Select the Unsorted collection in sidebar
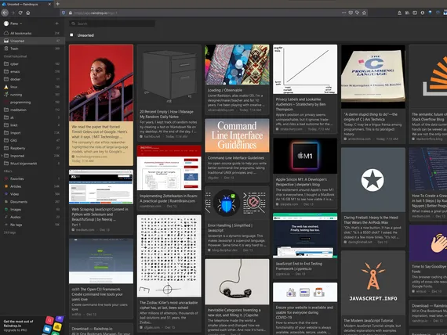447x335 pixels. tap(32, 41)
